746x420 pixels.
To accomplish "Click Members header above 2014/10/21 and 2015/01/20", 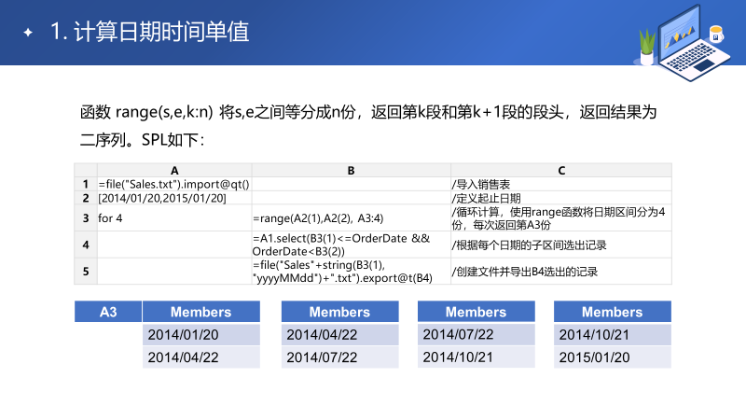I will (613, 312).
